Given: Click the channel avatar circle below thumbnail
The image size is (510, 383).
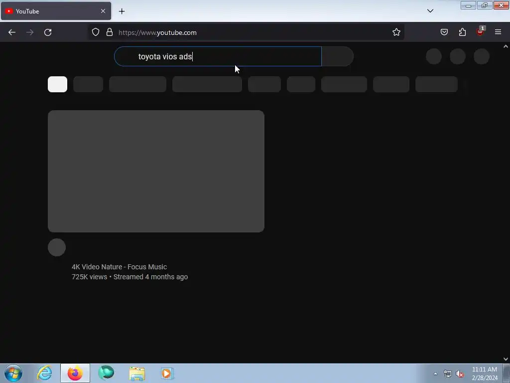Looking at the screenshot, I should (x=57, y=247).
